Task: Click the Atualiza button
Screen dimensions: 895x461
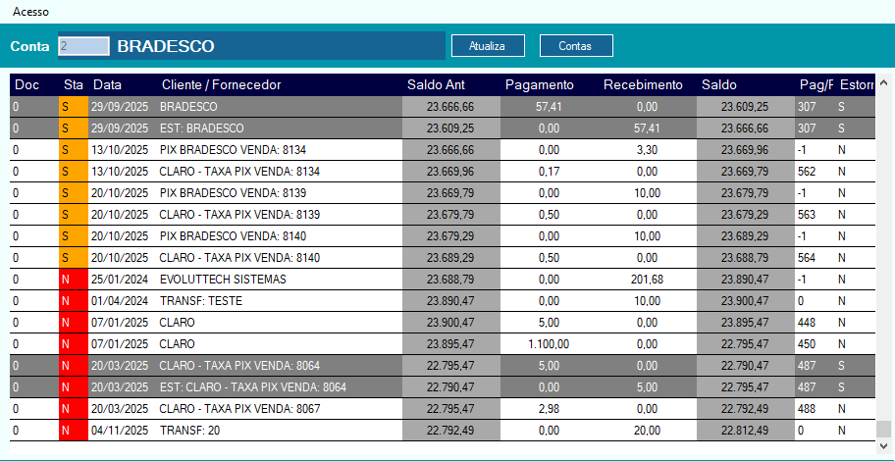Action: pyautogui.click(x=488, y=46)
